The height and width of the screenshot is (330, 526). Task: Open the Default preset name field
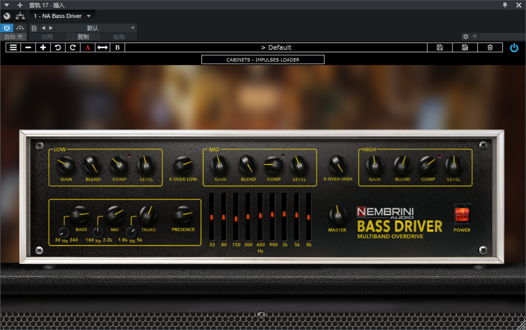point(276,48)
